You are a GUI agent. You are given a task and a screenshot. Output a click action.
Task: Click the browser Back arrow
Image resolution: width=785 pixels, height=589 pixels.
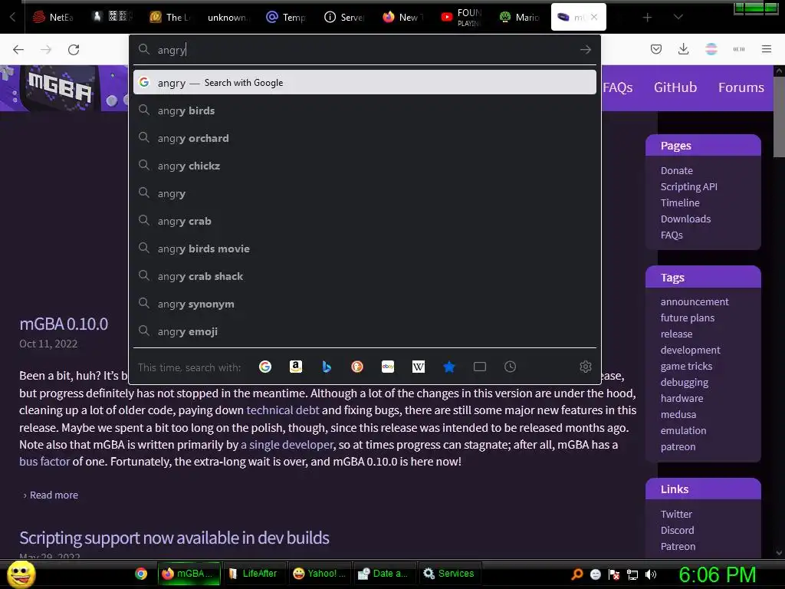[x=18, y=50]
